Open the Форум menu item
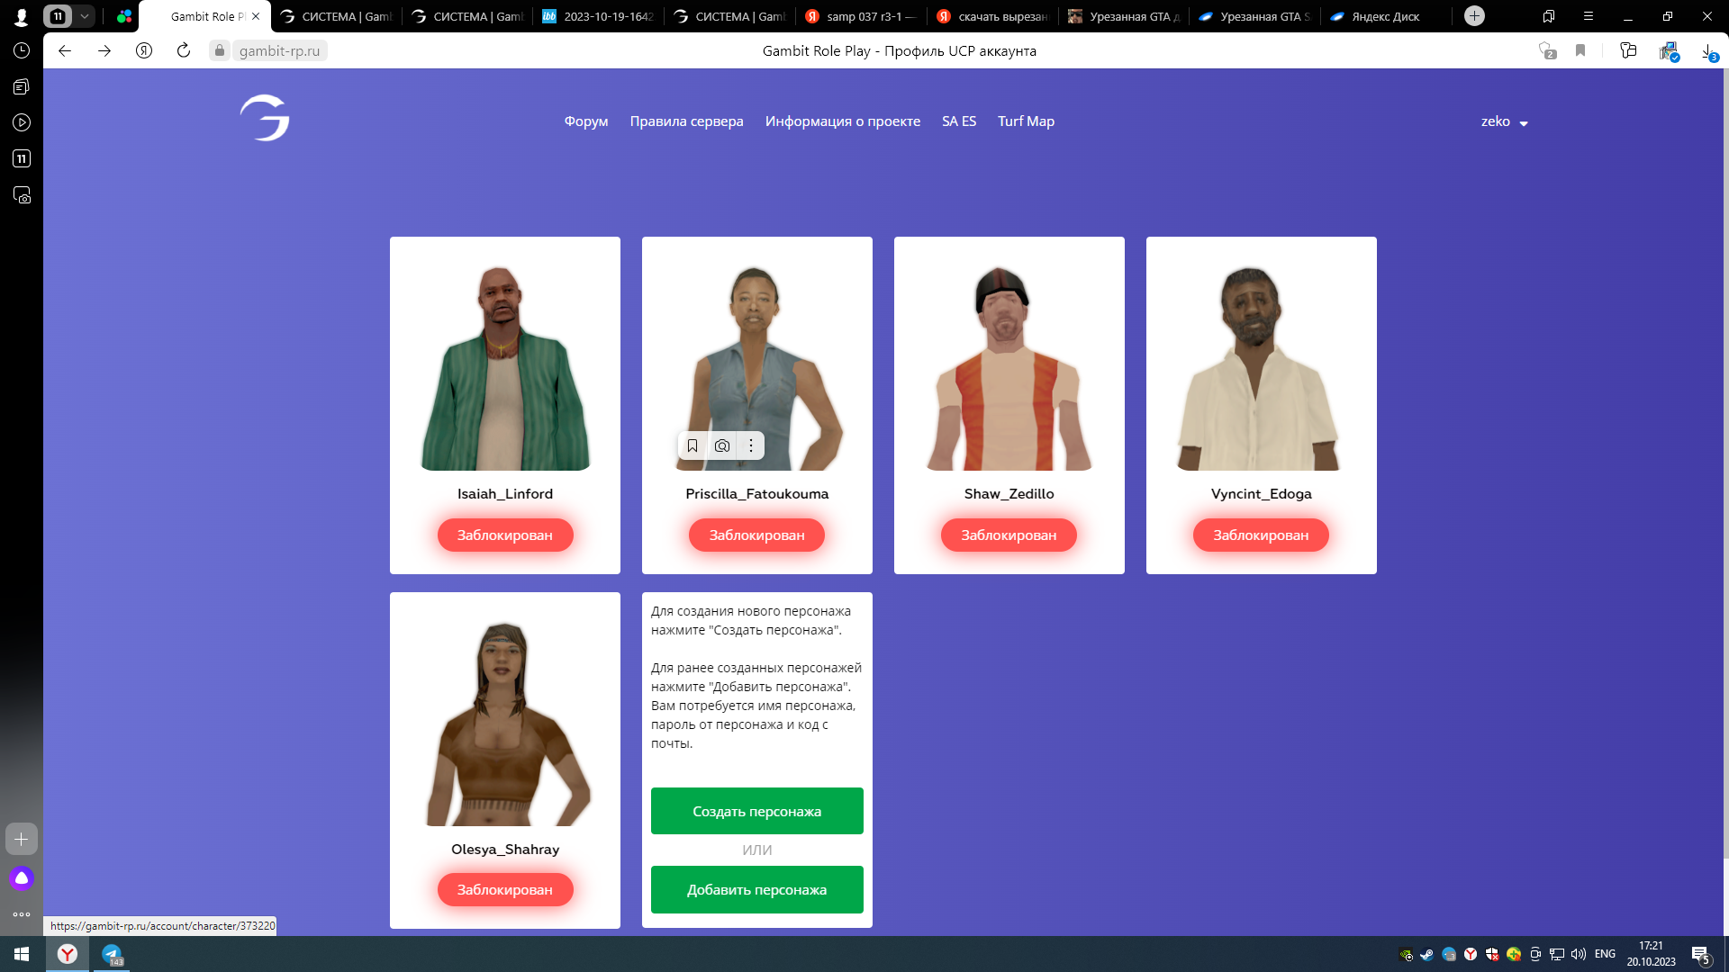 pyautogui.click(x=586, y=121)
